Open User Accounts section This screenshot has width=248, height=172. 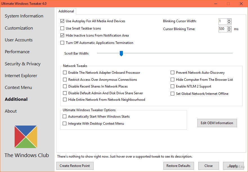(19, 40)
